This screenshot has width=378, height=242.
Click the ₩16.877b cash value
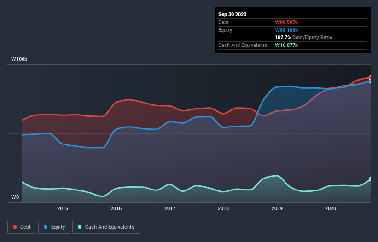(286, 45)
